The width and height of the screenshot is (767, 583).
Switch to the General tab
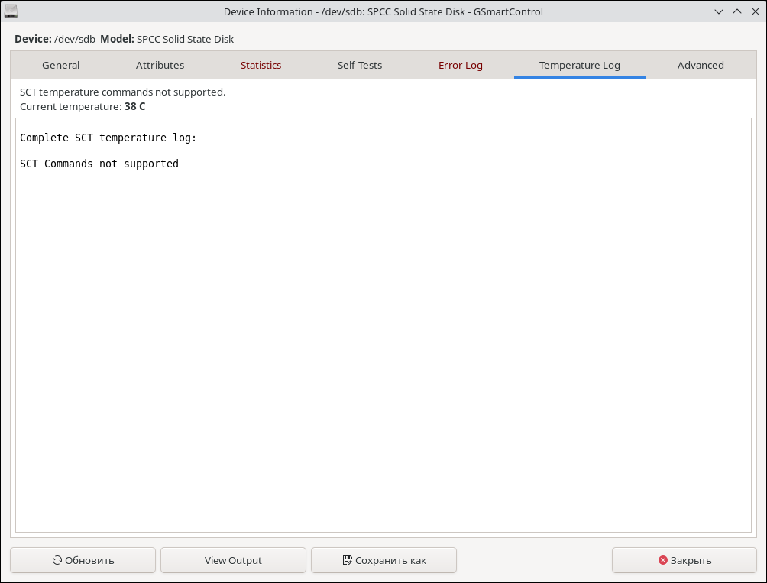pyautogui.click(x=61, y=66)
